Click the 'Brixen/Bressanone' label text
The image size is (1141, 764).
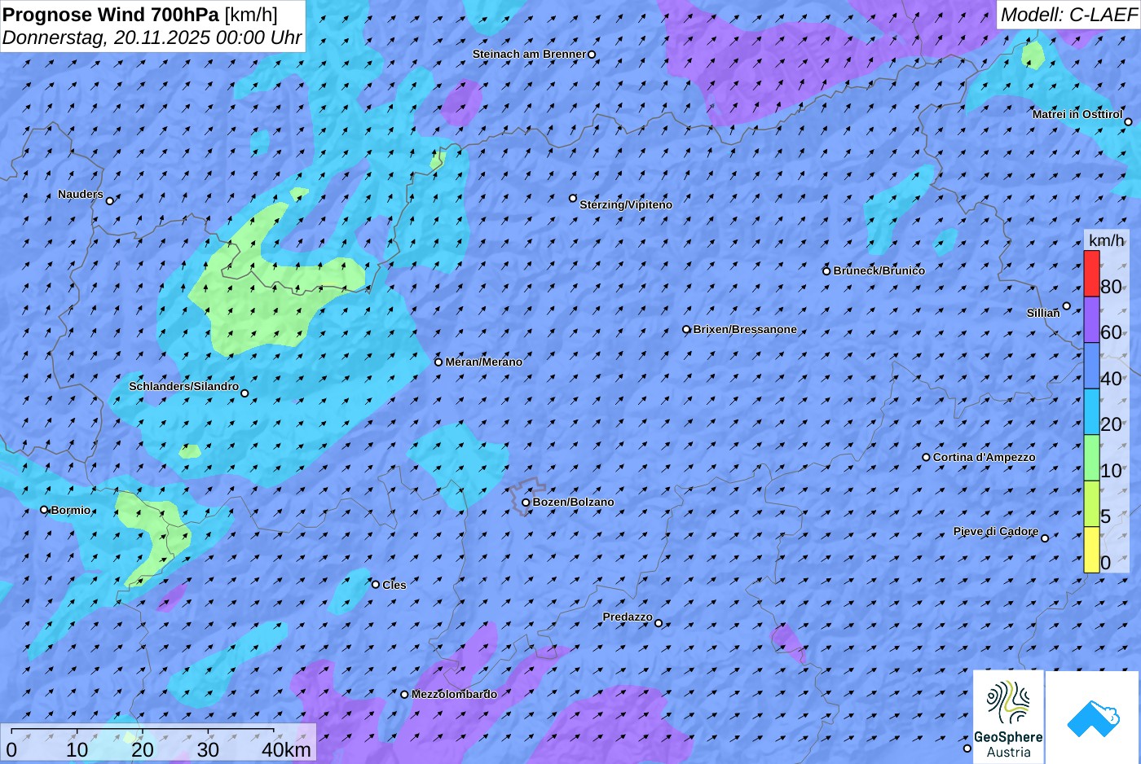click(x=745, y=330)
